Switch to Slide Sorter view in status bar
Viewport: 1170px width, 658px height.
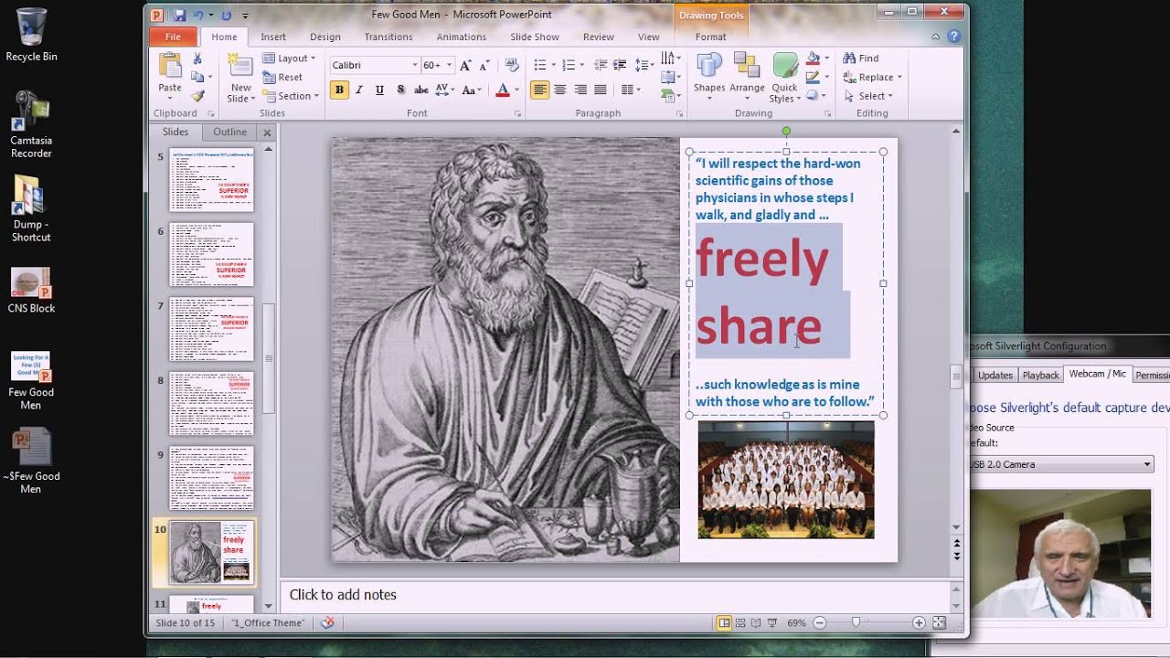(x=740, y=622)
